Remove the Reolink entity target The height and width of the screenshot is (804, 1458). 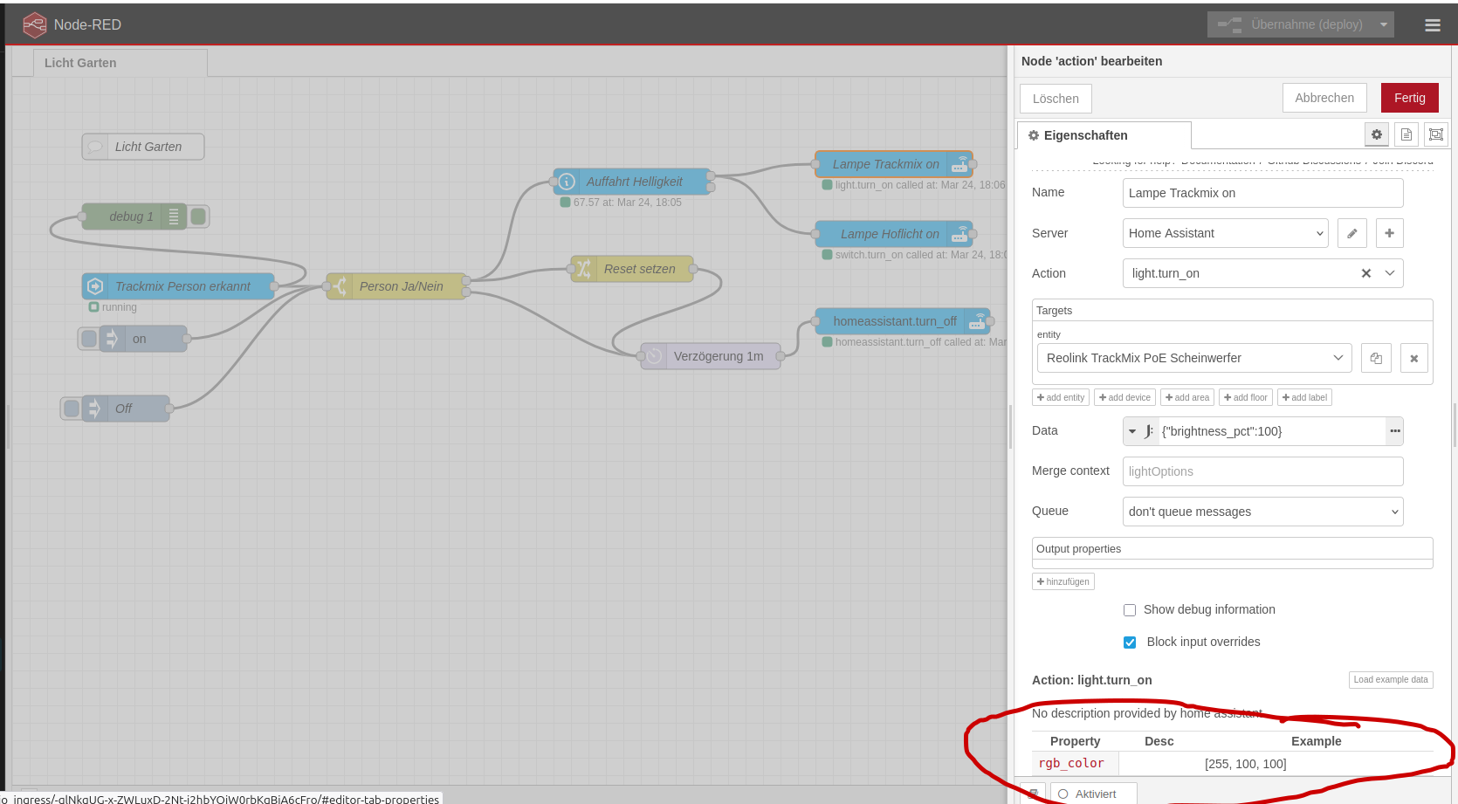(x=1413, y=358)
